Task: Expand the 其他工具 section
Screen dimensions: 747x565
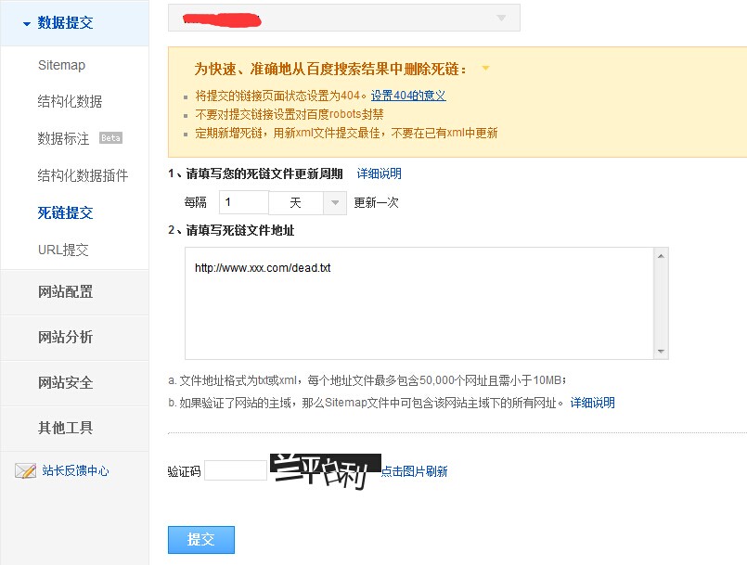Action: (x=65, y=428)
